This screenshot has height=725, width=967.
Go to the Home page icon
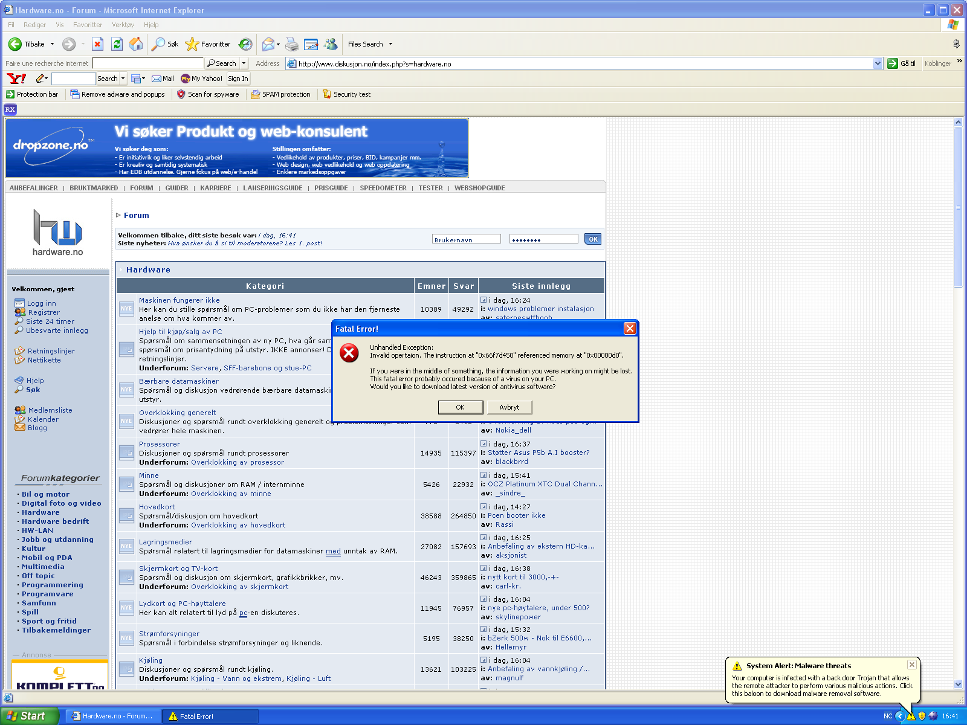tap(137, 44)
